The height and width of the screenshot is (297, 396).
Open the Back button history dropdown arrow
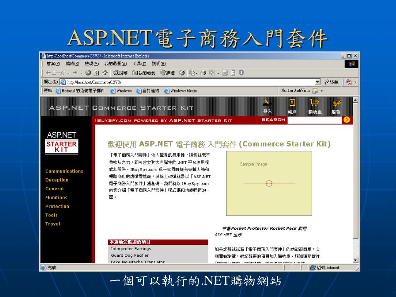(68, 73)
